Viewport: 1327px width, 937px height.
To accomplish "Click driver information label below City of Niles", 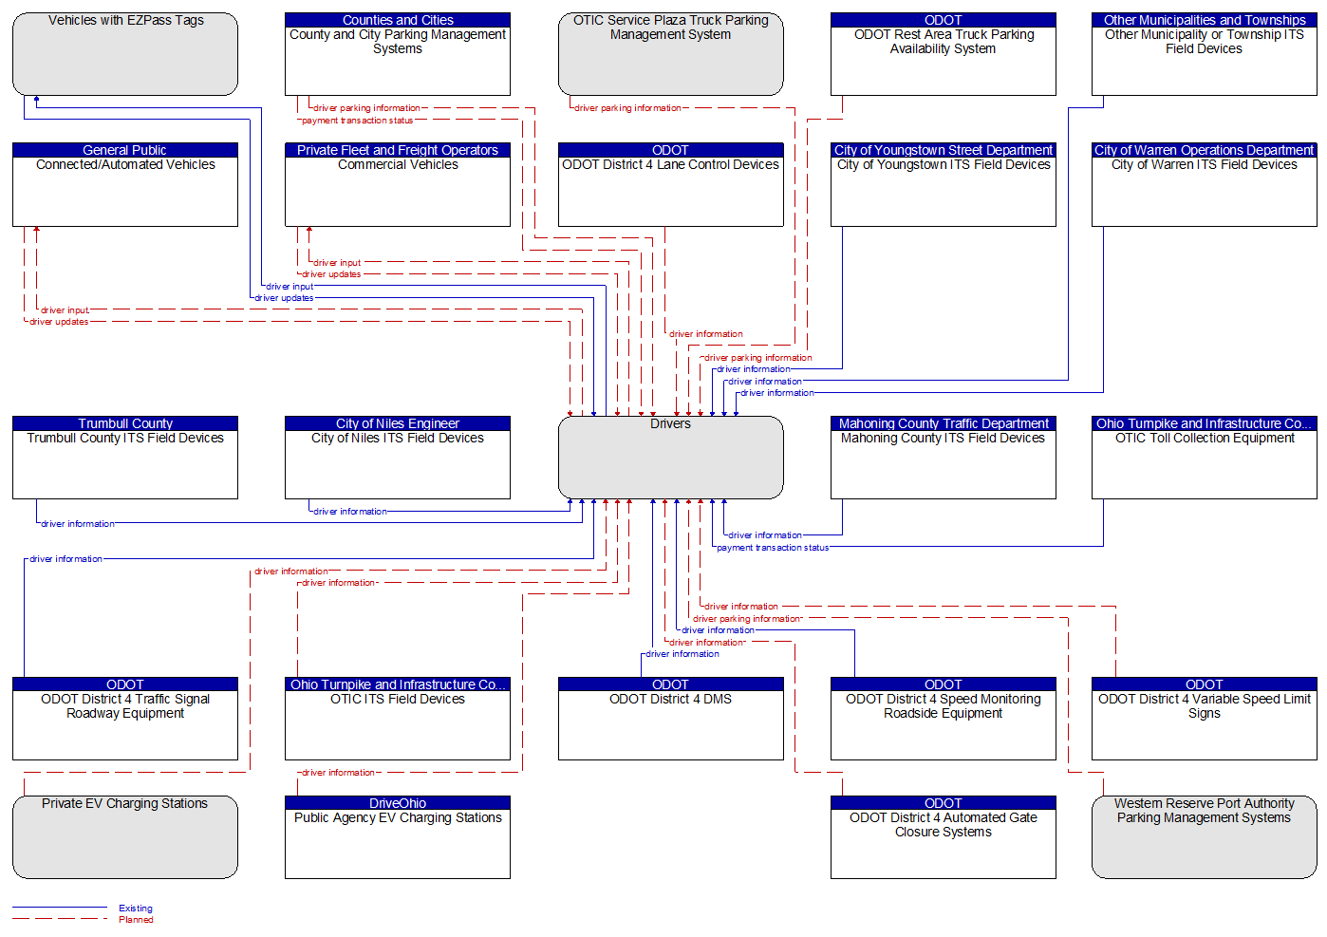I will pyautogui.click(x=350, y=512).
